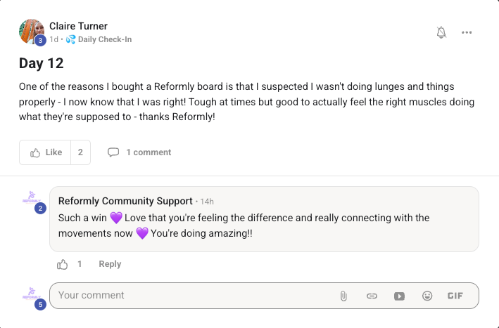Viewport: 499px width, 328px height.
Task: Insert a link using the chain icon
Action: (x=372, y=296)
